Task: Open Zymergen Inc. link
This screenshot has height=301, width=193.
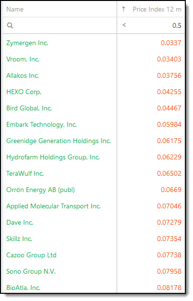Action: coord(27,43)
